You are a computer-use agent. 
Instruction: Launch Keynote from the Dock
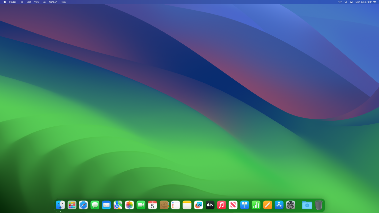pyautogui.click(x=244, y=205)
